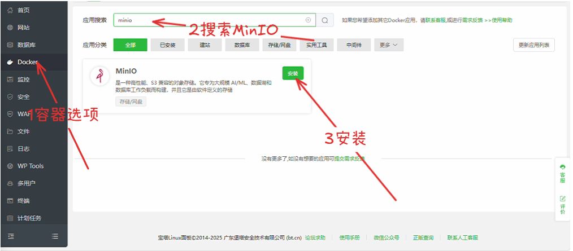Click the magnifier search button
This screenshot has width=573, height=251.
(x=325, y=20)
